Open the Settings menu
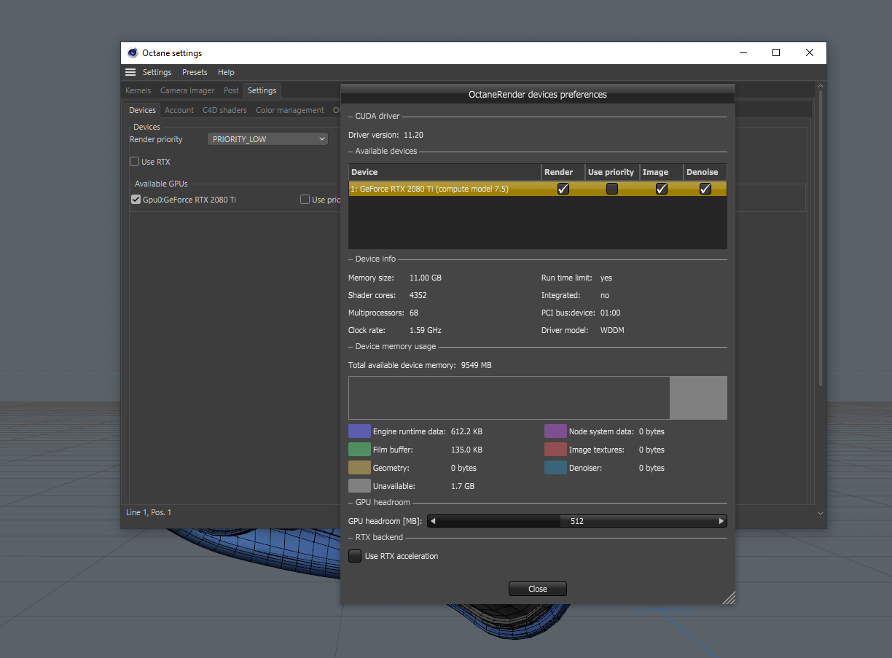Viewport: 892px width, 658px height. coord(157,72)
